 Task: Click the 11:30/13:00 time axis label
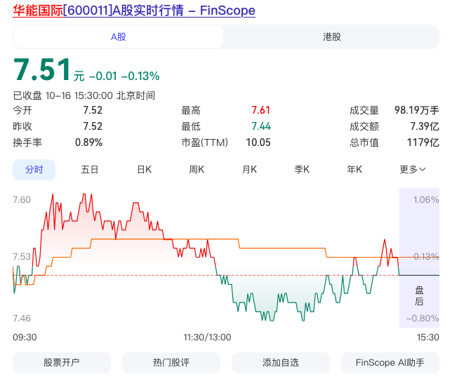(x=207, y=338)
